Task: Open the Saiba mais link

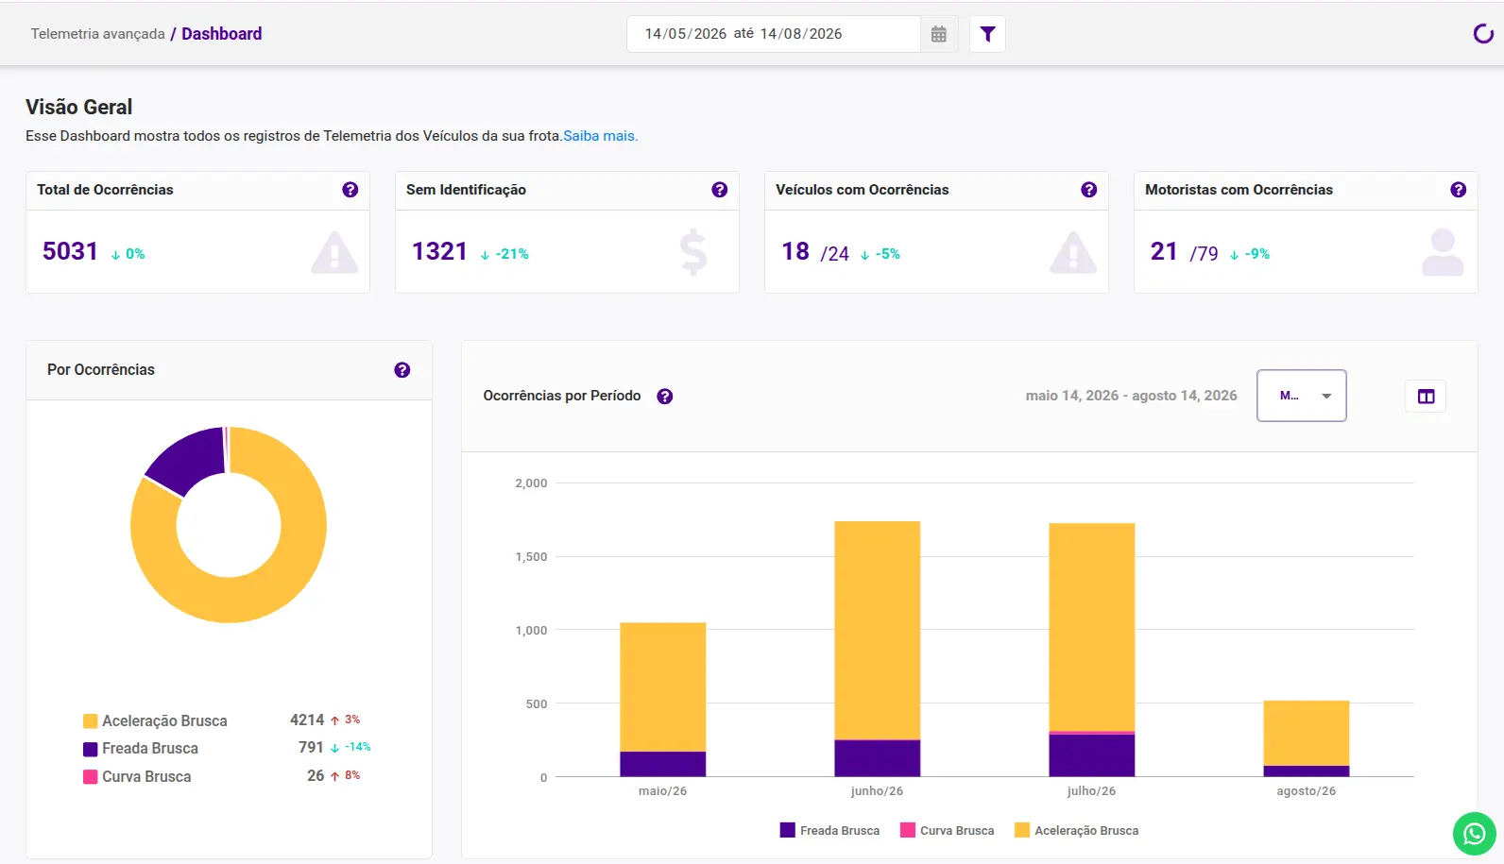Action: (601, 136)
